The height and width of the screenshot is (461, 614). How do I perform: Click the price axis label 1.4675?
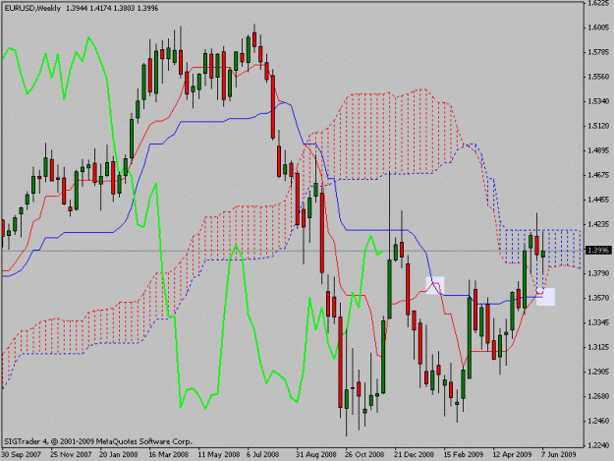click(x=598, y=175)
